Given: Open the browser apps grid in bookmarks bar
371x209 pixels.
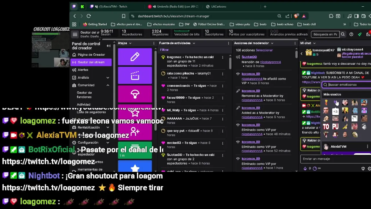Looking at the screenshot, I should (74, 24).
